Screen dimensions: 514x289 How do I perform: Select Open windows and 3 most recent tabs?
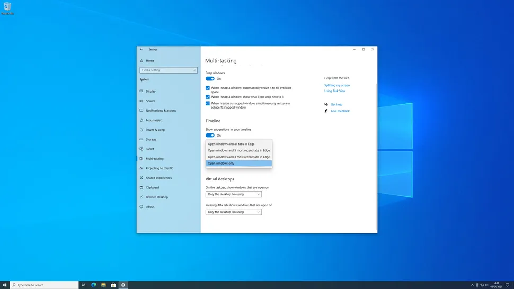[x=238, y=157]
